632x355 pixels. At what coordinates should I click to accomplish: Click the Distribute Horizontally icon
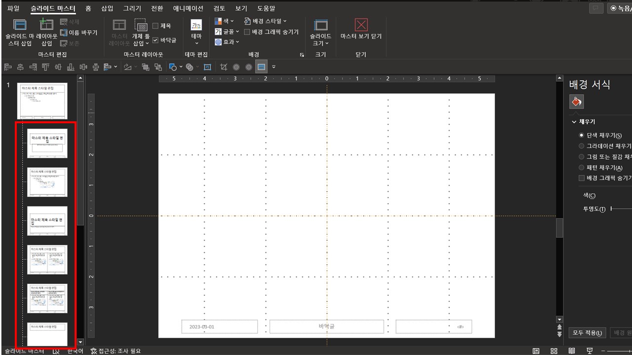pos(83,67)
